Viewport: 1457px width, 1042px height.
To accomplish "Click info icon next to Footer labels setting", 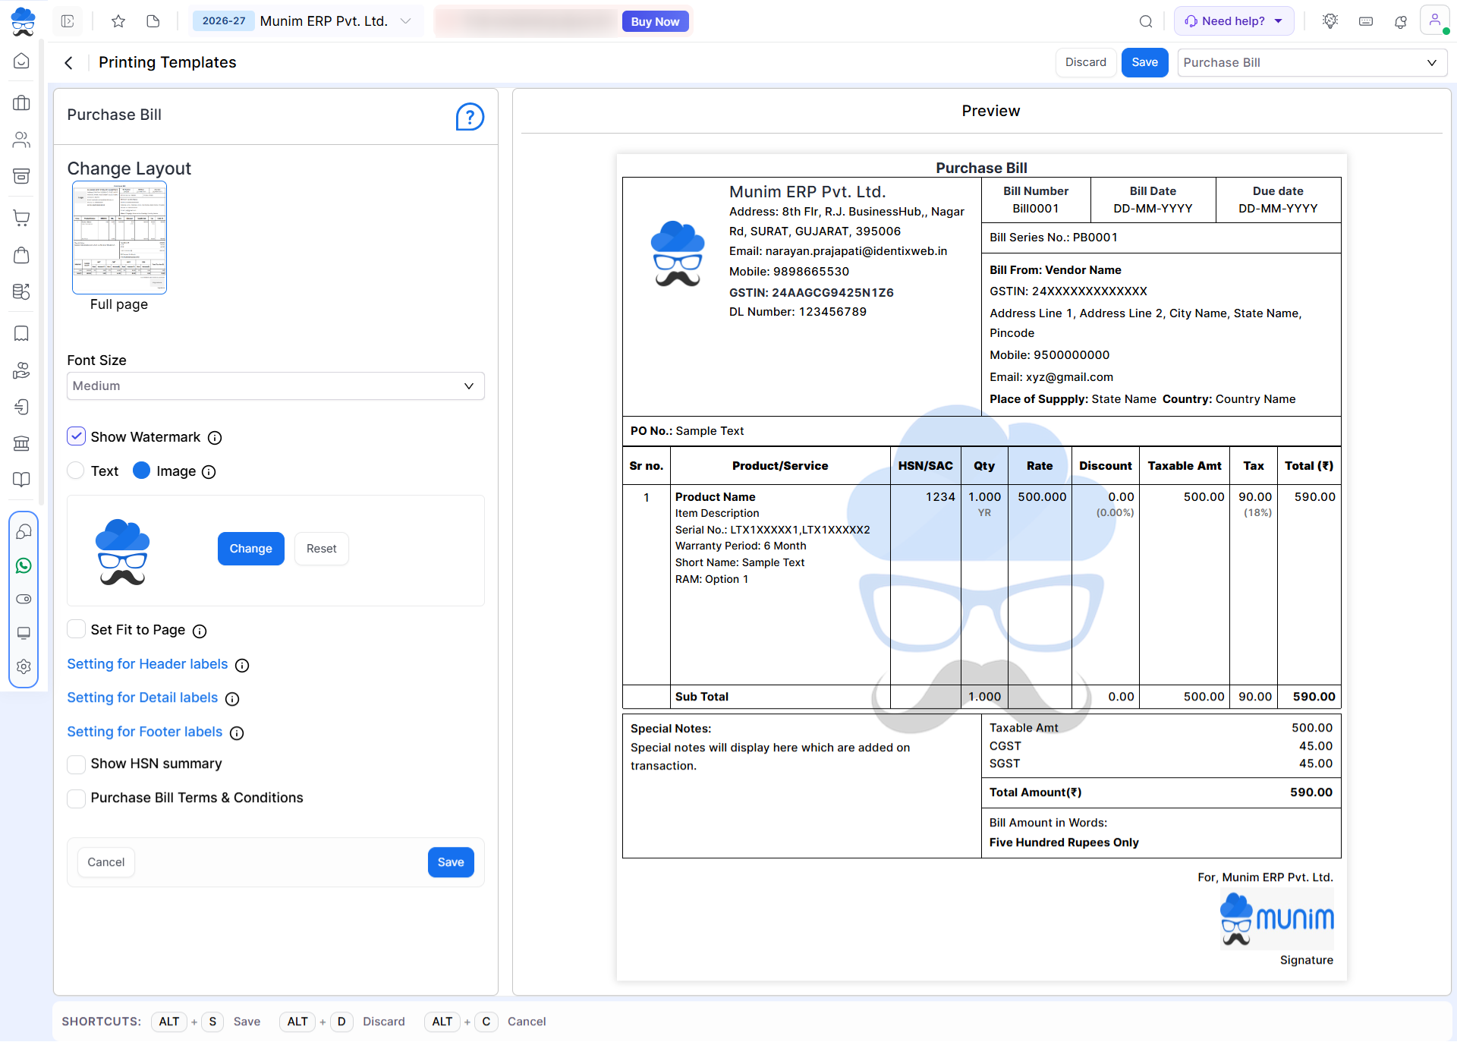I will click(237, 733).
